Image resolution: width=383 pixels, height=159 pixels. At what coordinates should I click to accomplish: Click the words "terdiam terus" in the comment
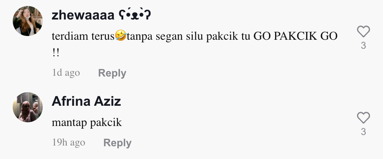[x=84, y=37]
